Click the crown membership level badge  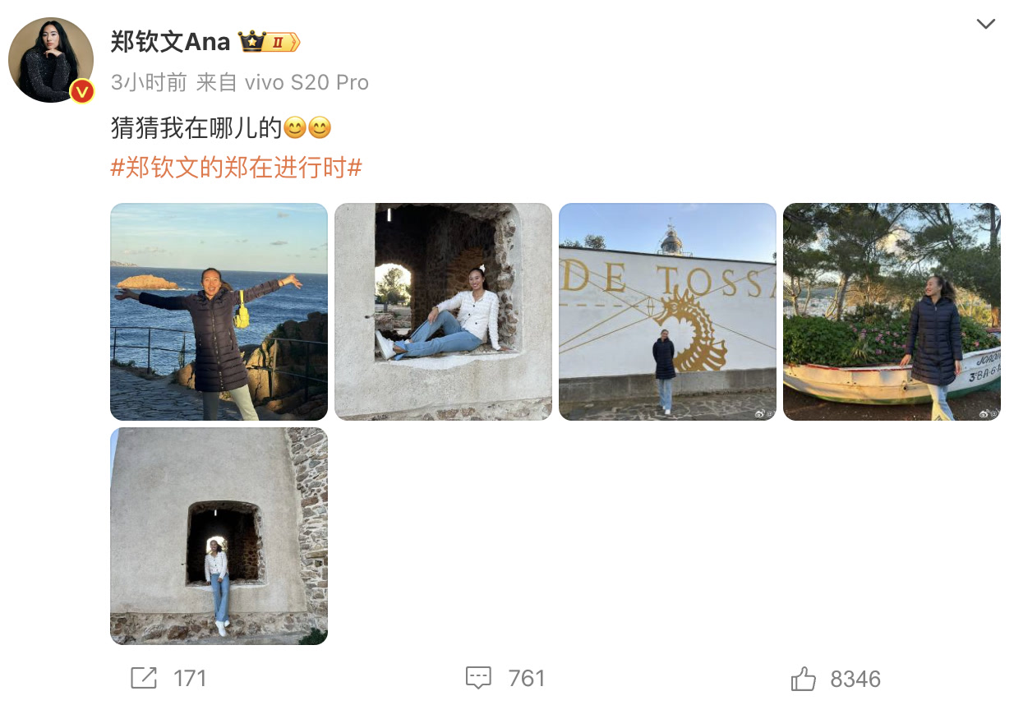click(269, 41)
